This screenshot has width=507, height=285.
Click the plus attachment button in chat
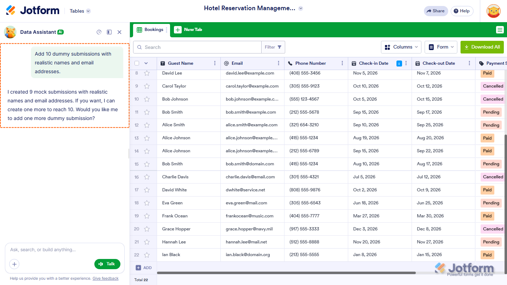pyautogui.click(x=14, y=264)
